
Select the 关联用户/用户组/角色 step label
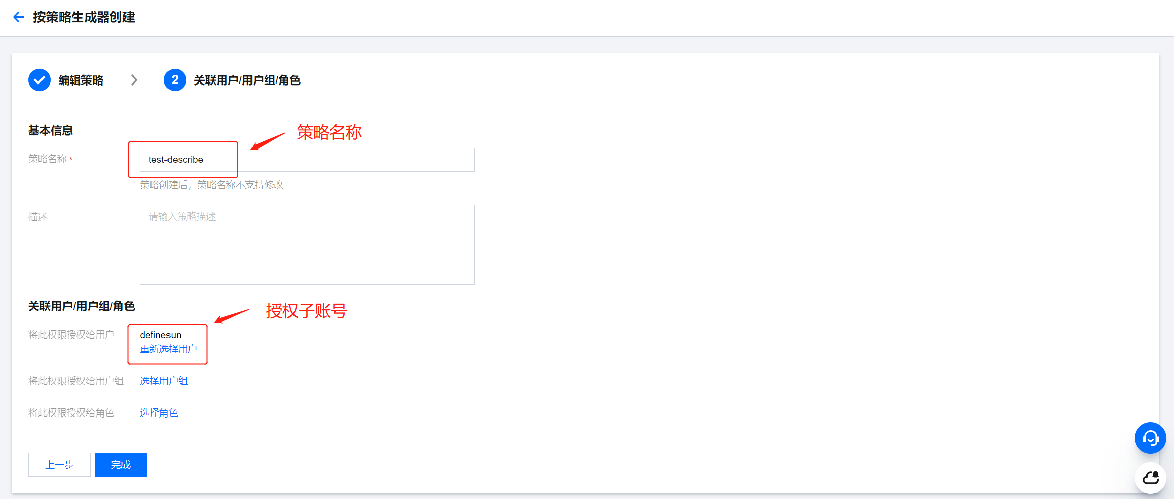[247, 80]
